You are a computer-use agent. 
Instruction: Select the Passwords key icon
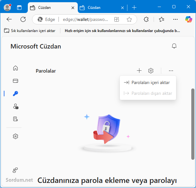click(15, 94)
